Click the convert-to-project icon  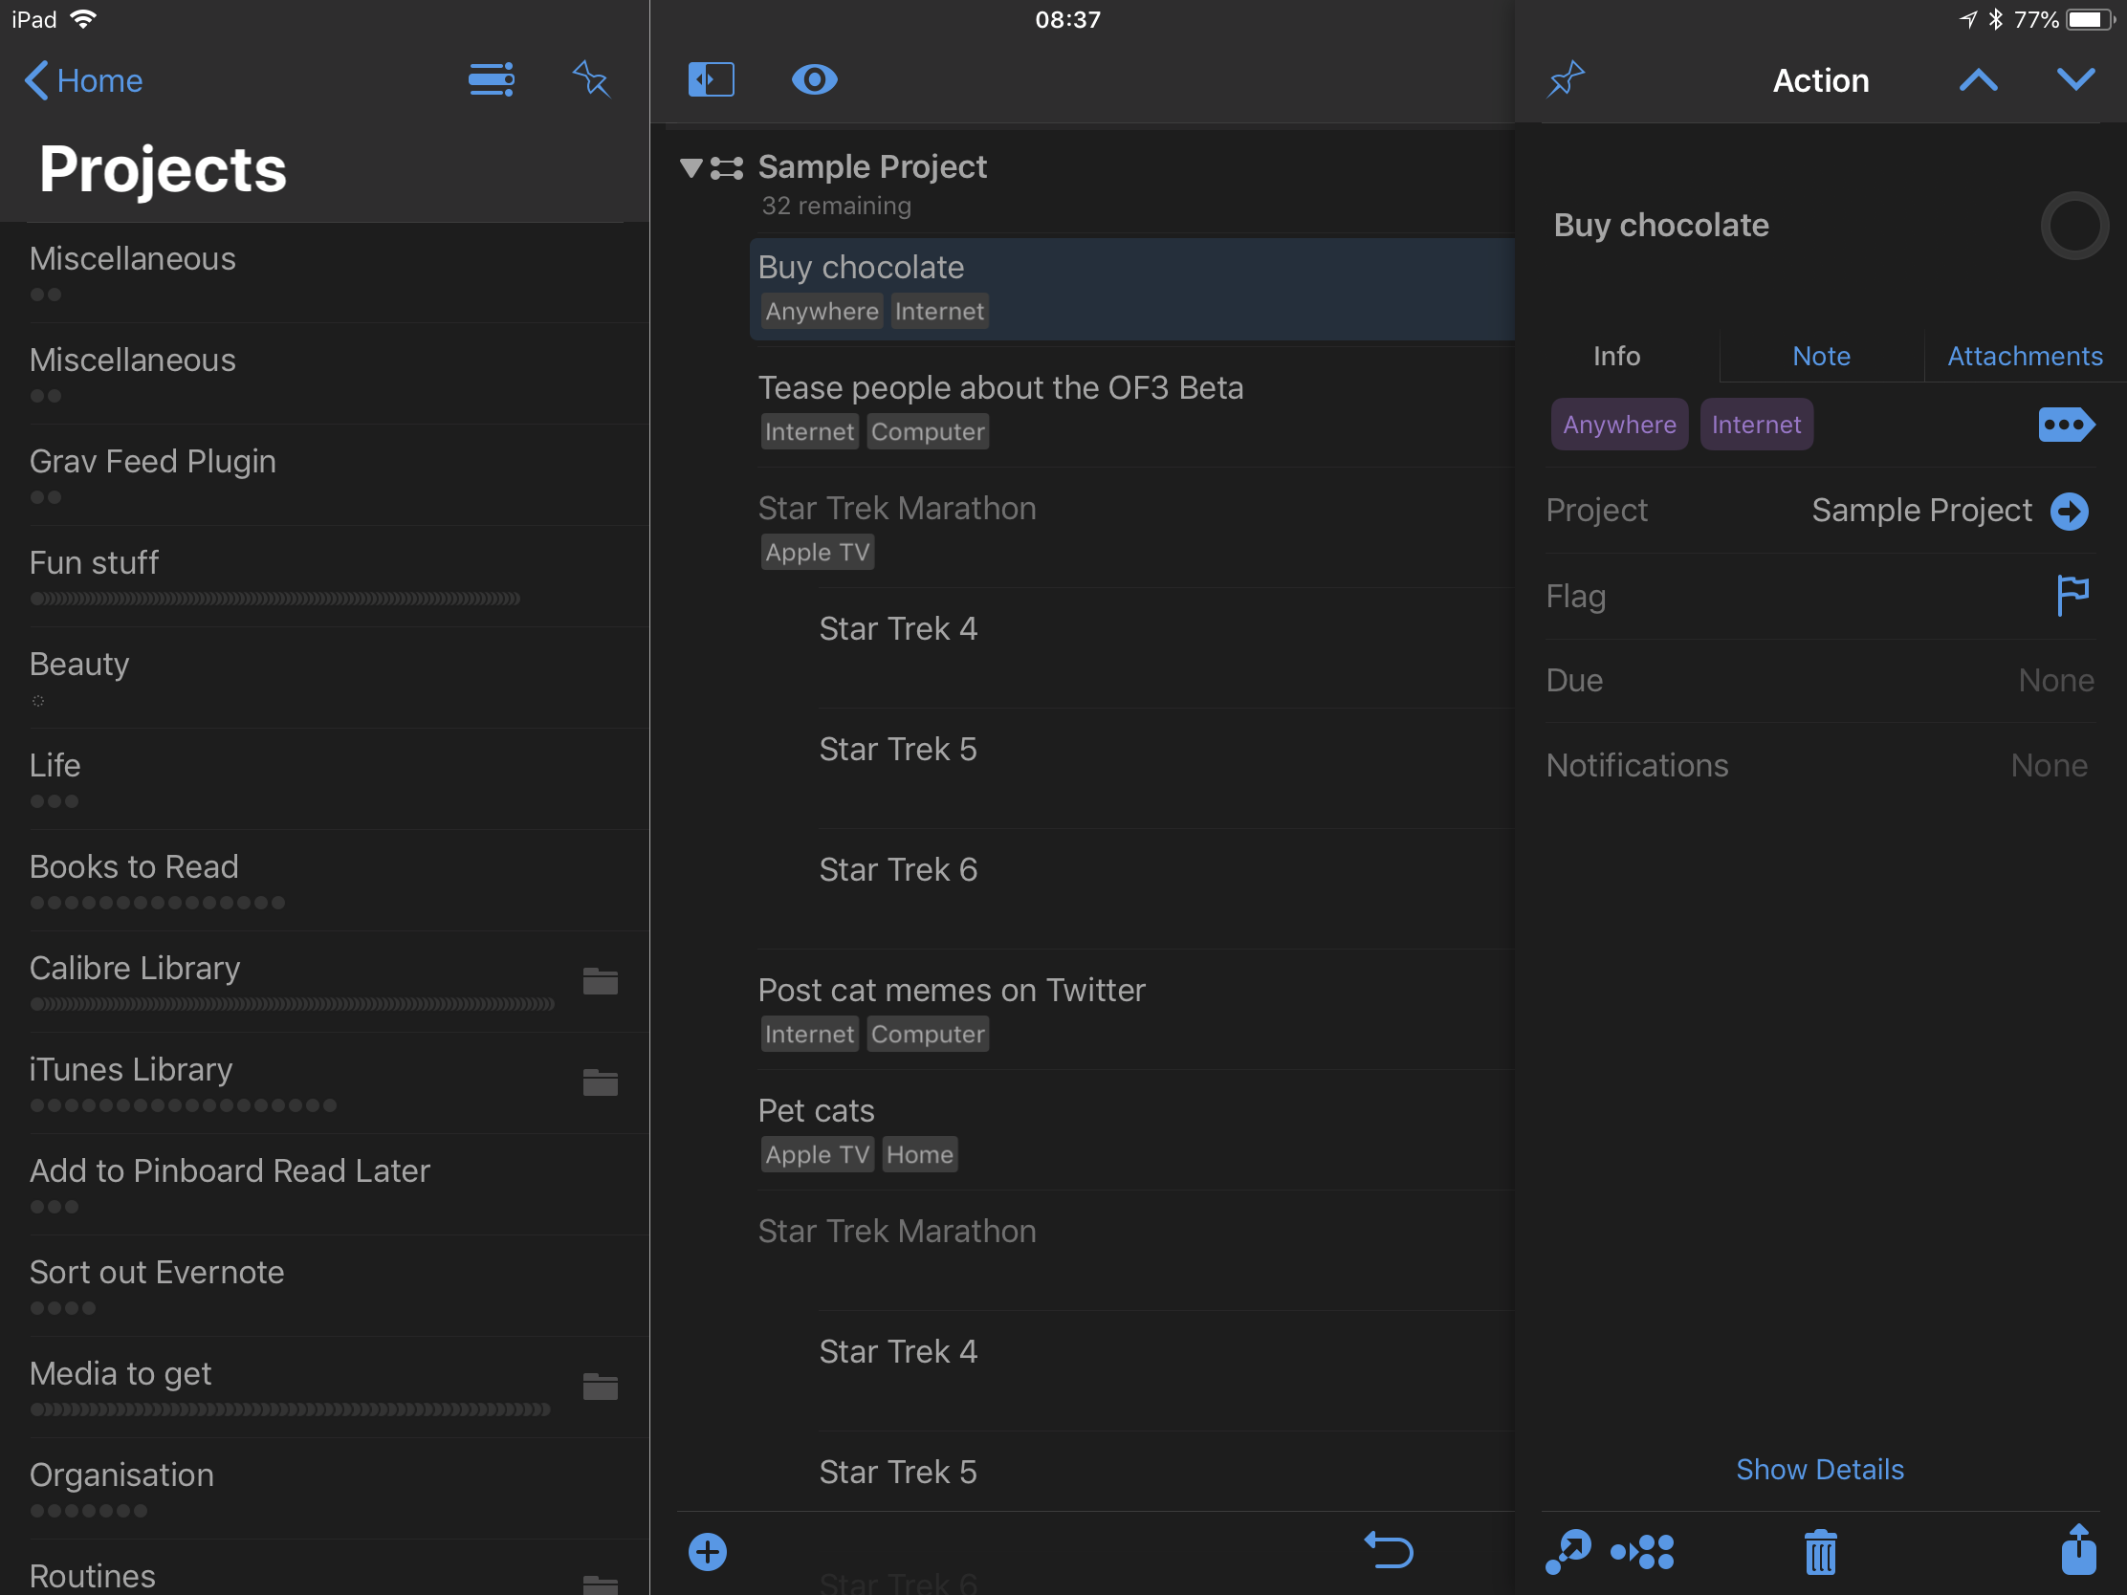point(1642,1551)
